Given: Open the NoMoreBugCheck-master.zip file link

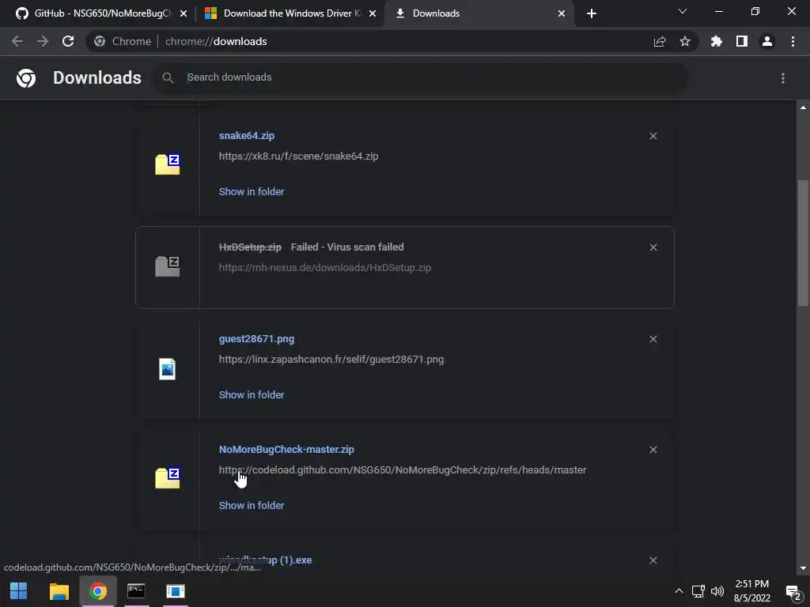Looking at the screenshot, I should tap(286, 450).
